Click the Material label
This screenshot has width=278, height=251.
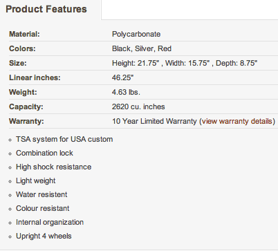pos(24,35)
